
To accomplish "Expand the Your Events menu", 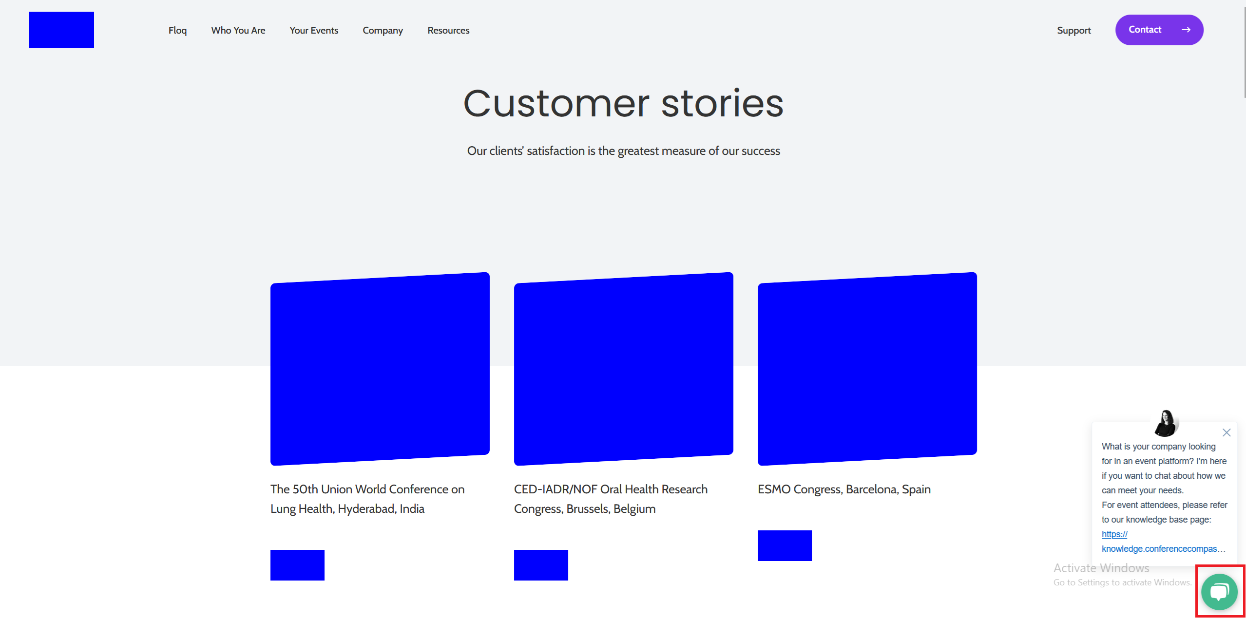I will pyautogui.click(x=313, y=30).
